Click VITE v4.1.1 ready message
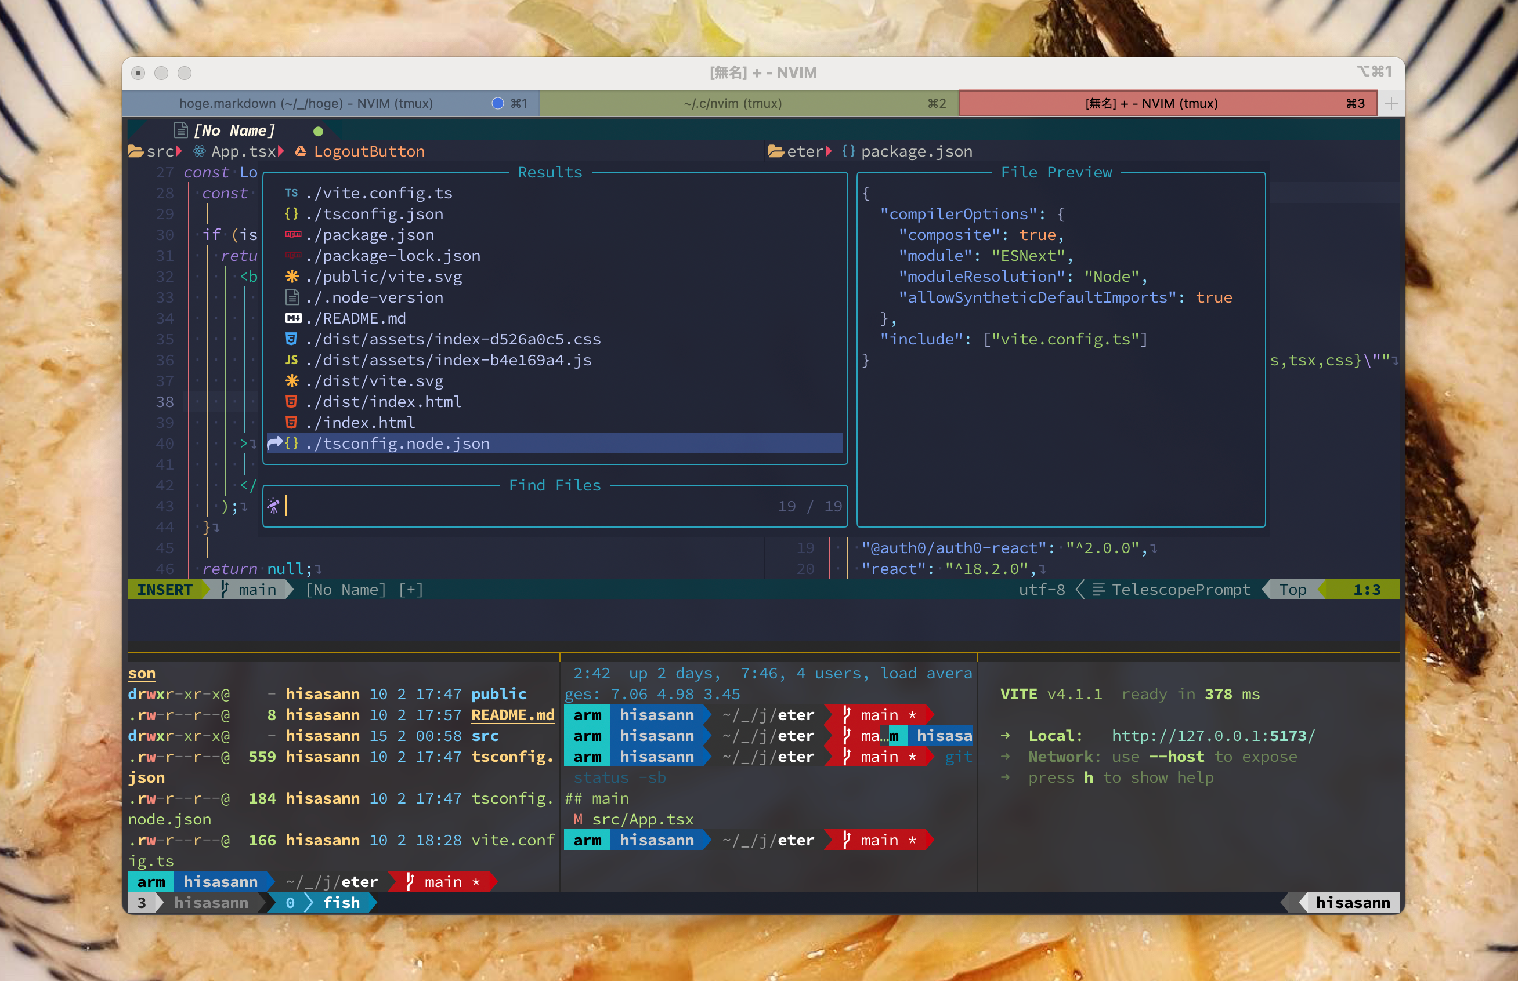The image size is (1518, 981). point(1130,693)
